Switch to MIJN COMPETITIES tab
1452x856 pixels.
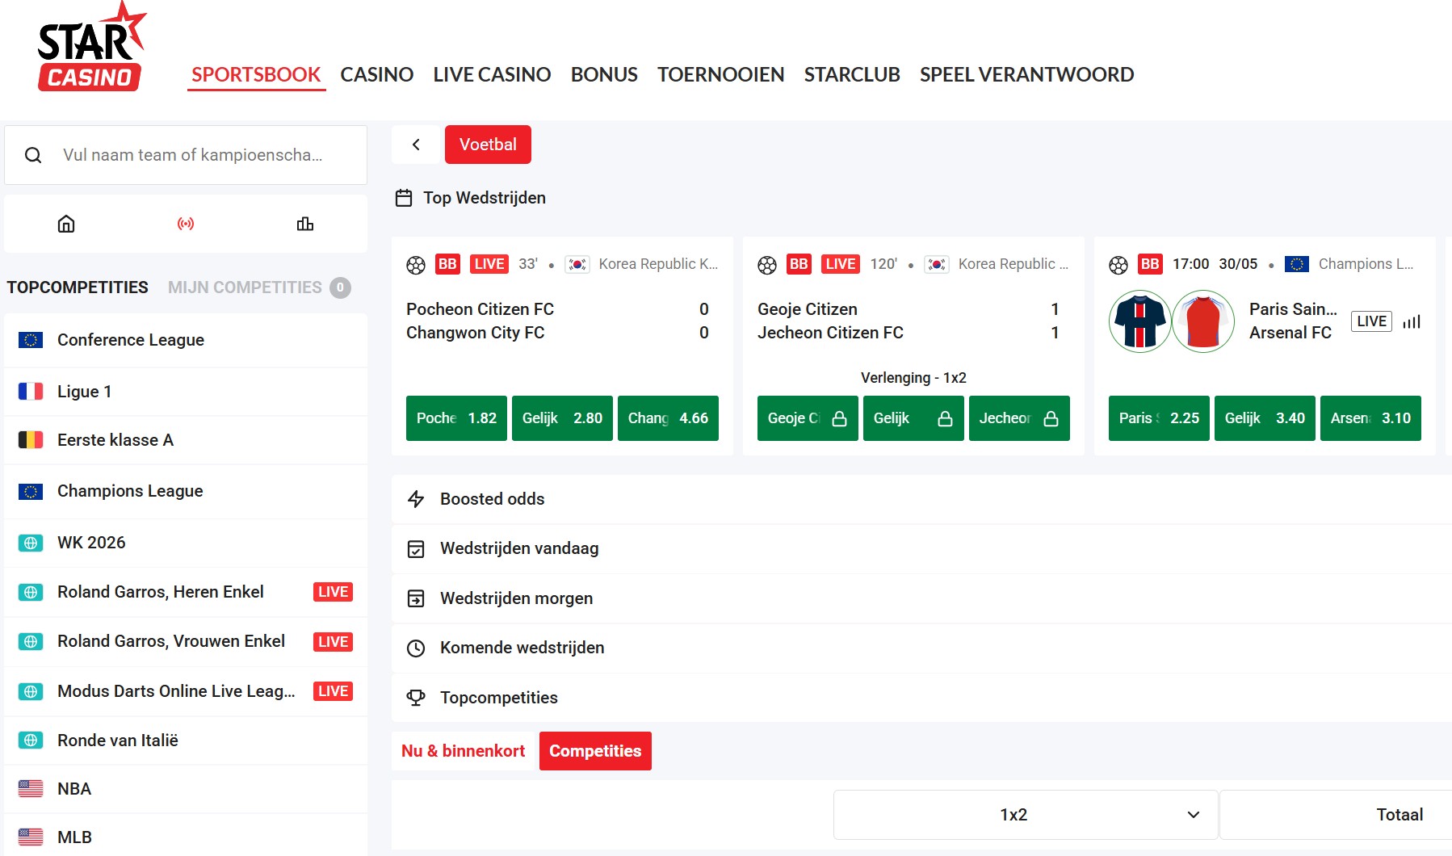pyautogui.click(x=259, y=287)
